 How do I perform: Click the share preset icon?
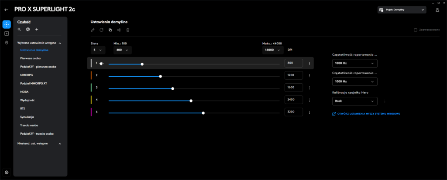click(x=119, y=30)
